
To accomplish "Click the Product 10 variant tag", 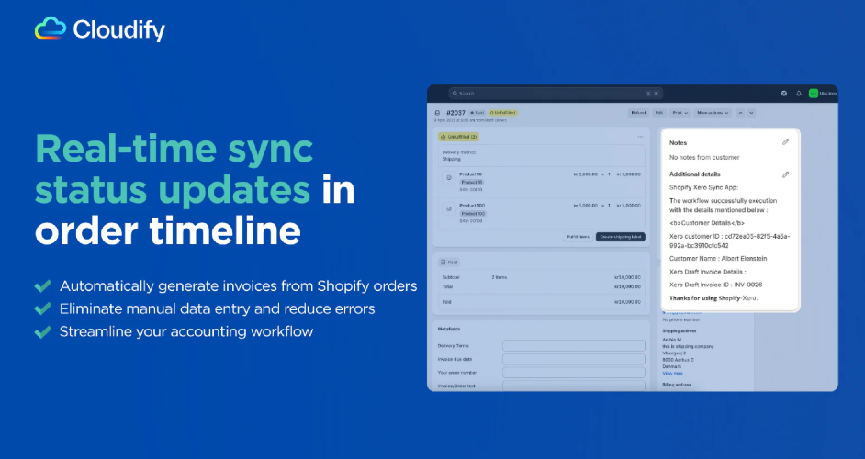I will (x=472, y=182).
